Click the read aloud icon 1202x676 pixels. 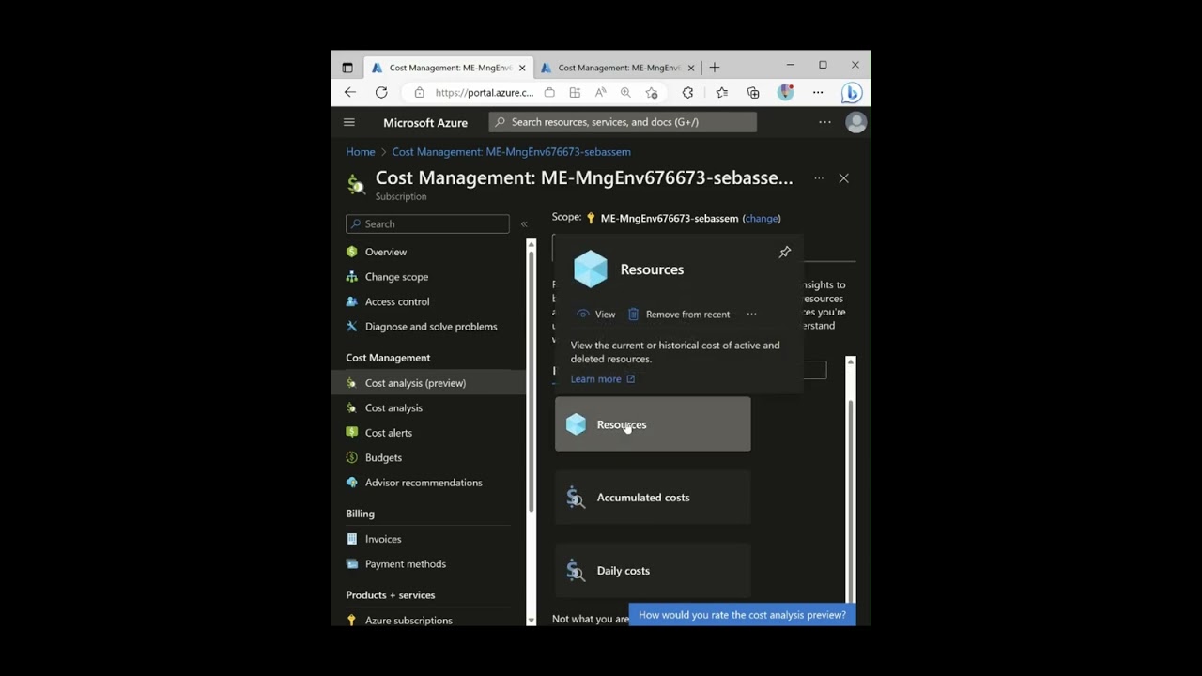click(x=600, y=92)
